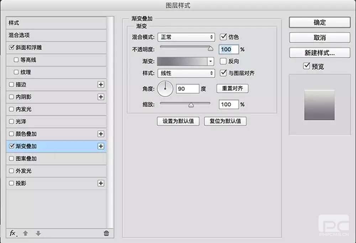Uncheck the 预览 checkbox
This screenshot has height=243, width=356.
(x=306, y=66)
